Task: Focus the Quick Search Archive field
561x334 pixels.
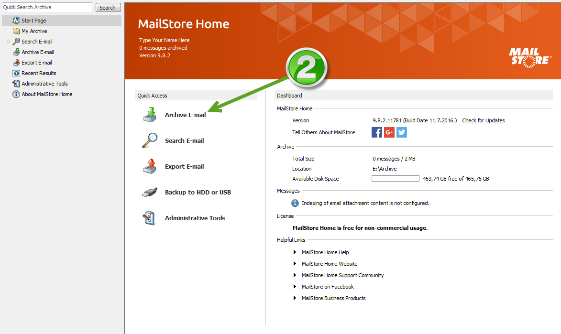Action: click(x=47, y=7)
